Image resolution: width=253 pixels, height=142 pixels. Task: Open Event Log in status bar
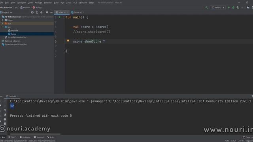tap(248, 137)
